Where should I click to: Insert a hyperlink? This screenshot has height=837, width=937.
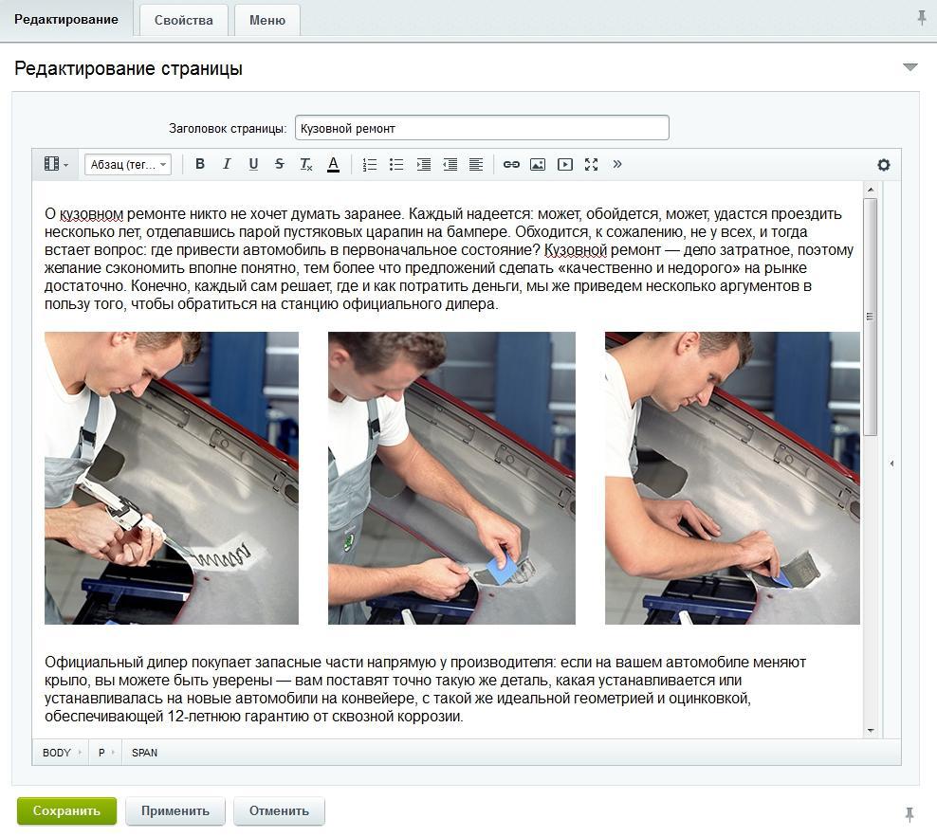tap(511, 164)
